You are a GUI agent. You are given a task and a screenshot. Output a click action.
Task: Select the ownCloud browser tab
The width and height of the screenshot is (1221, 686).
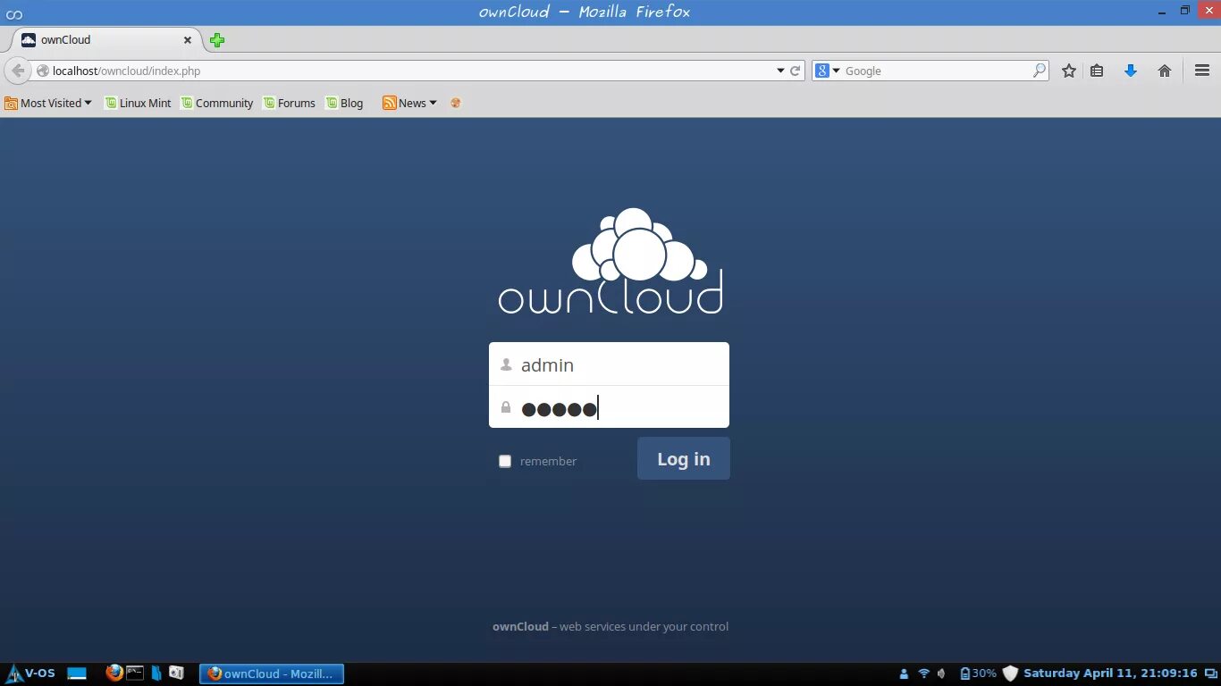(107, 39)
